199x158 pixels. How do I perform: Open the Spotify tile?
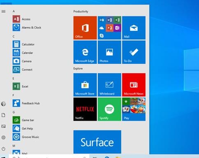pyautogui.click(x=109, y=109)
